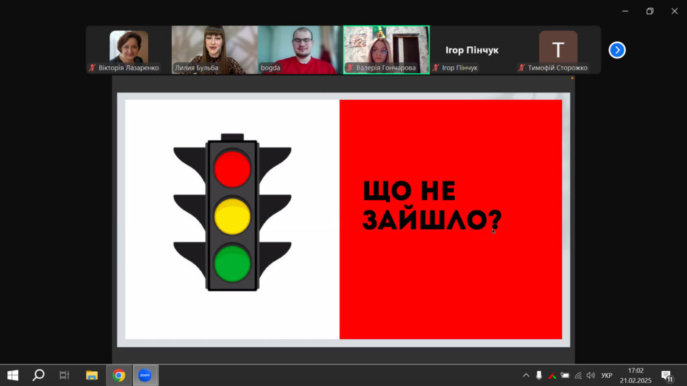Screen dimensions: 687x386
Task: Click muted mic icon beside Вікторія Лазаренко
Action: pyautogui.click(x=92, y=68)
